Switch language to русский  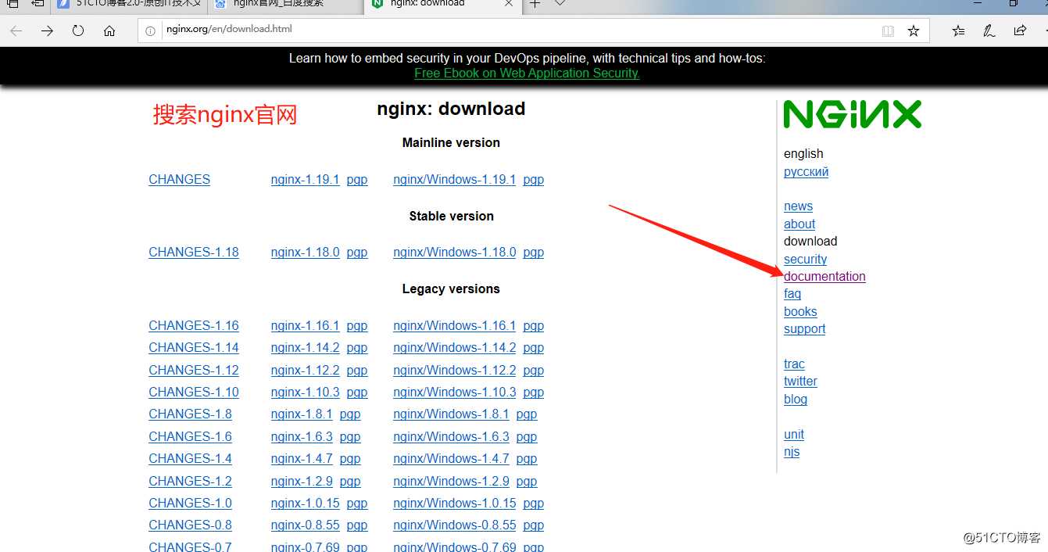(x=806, y=171)
